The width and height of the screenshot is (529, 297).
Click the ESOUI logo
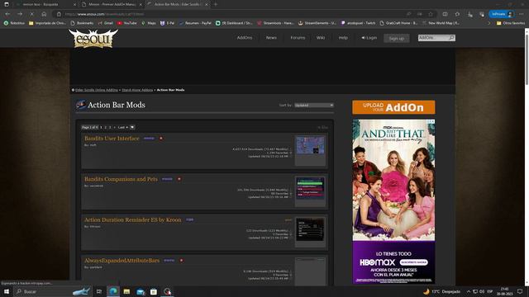93,39
